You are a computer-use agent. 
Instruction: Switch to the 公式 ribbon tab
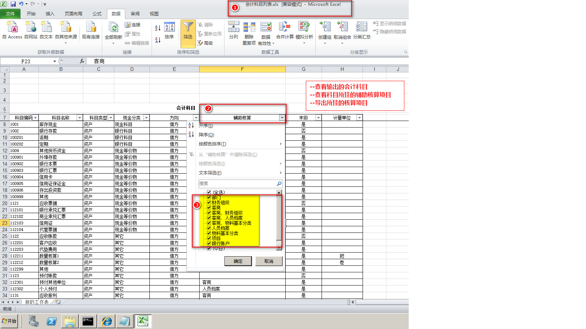click(x=97, y=14)
